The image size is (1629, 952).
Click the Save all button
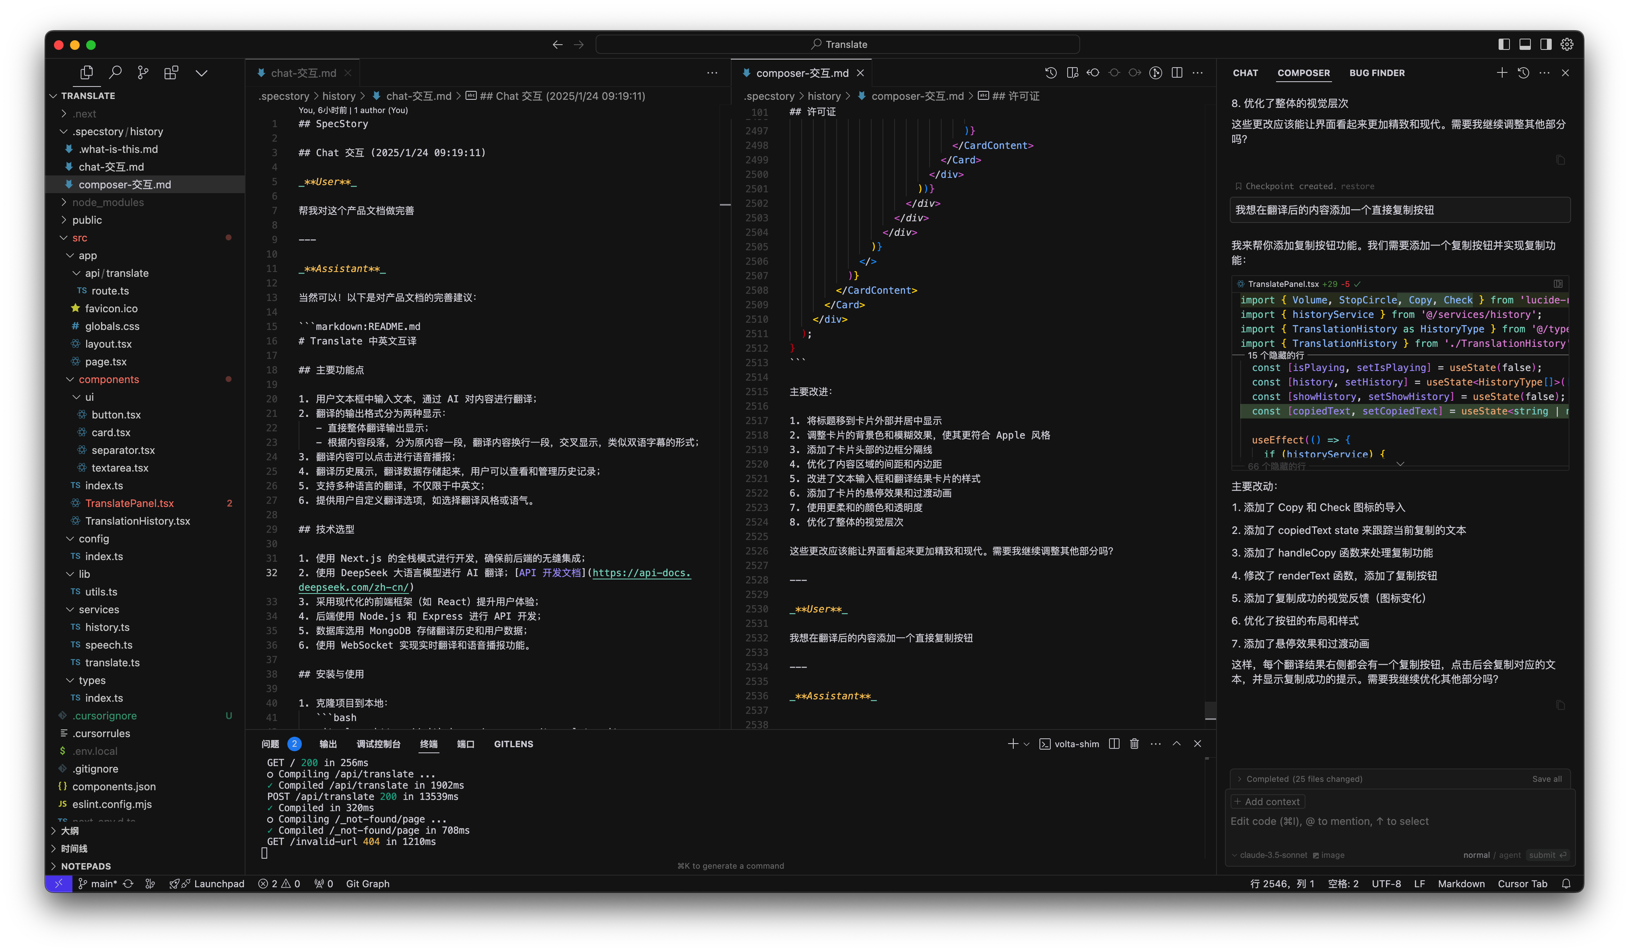[1546, 779]
